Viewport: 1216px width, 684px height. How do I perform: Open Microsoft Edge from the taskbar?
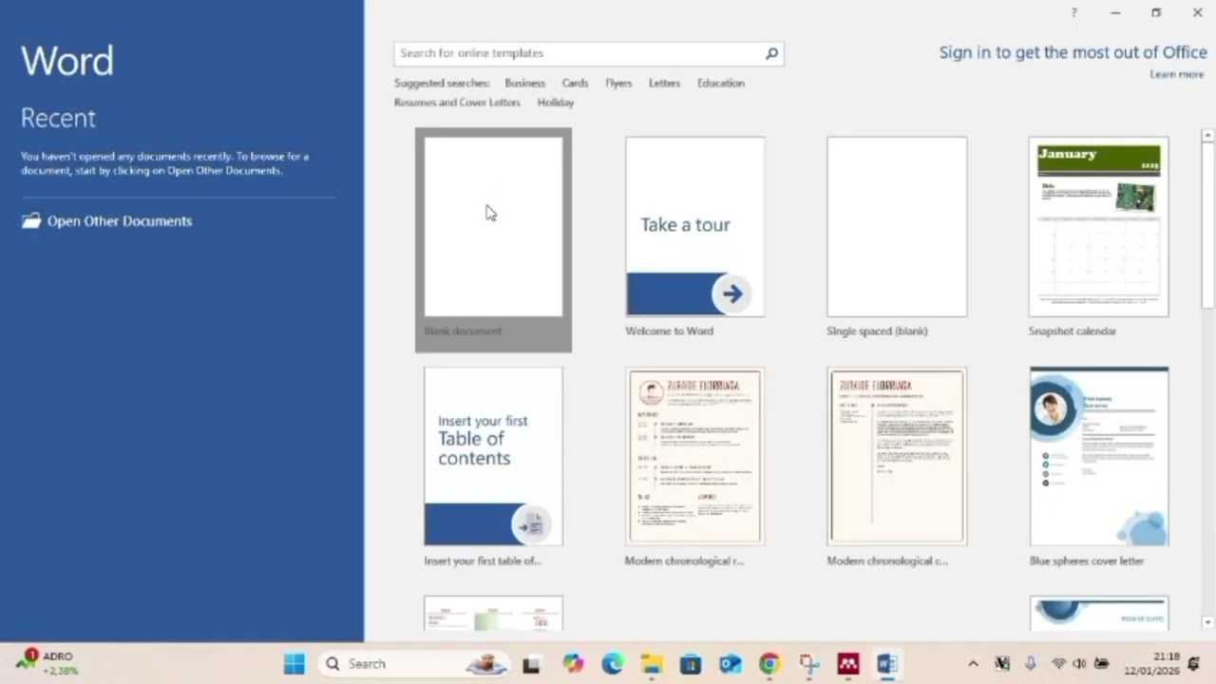pos(613,663)
